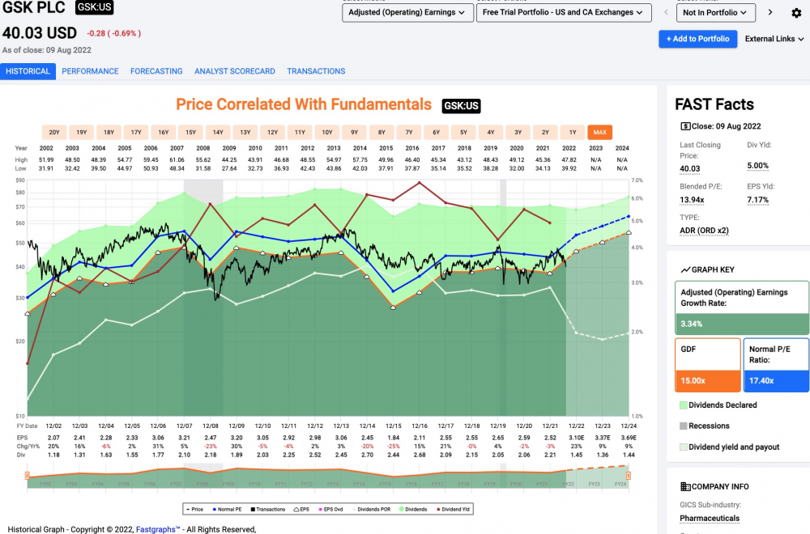Select the MAX time range
This screenshot has height=534, width=810.
599,132
